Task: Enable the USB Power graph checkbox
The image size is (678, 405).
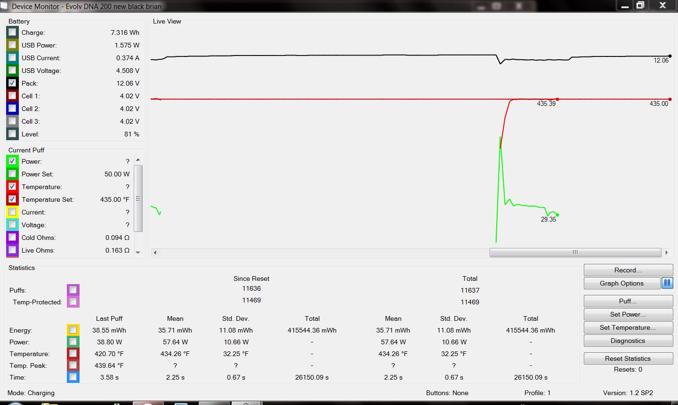Action: [x=12, y=45]
